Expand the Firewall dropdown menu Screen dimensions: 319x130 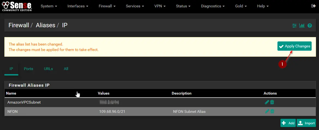coord(107,6)
